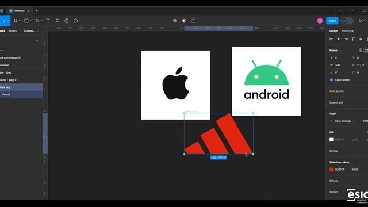Close the Untitled tab
368x207 pixels.
click(x=28, y=11)
